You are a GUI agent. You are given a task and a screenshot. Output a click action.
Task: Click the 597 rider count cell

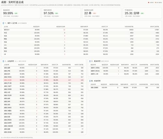click(69, 123)
